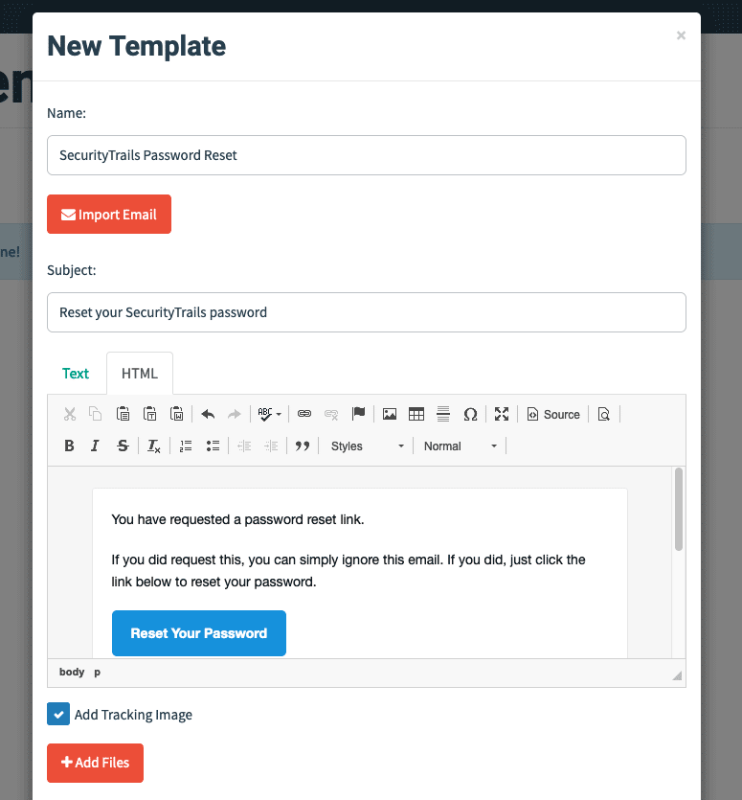Image resolution: width=742 pixels, height=800 pixels.
Task: Insert a link with chain icon
Action: [304, 414]
